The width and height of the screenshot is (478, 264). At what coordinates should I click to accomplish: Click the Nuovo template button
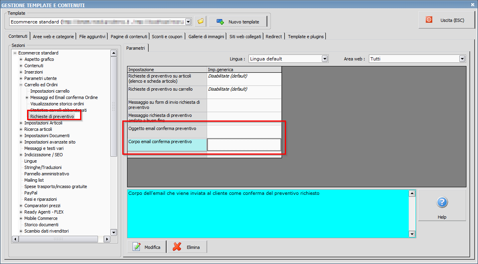point(239,21)
